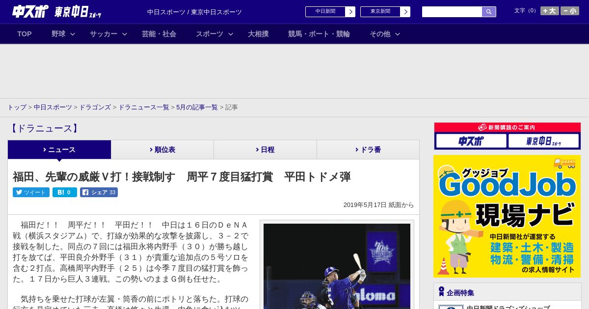Open the サッカー navigation menu
Screen dimensions: 589x309
104,34
